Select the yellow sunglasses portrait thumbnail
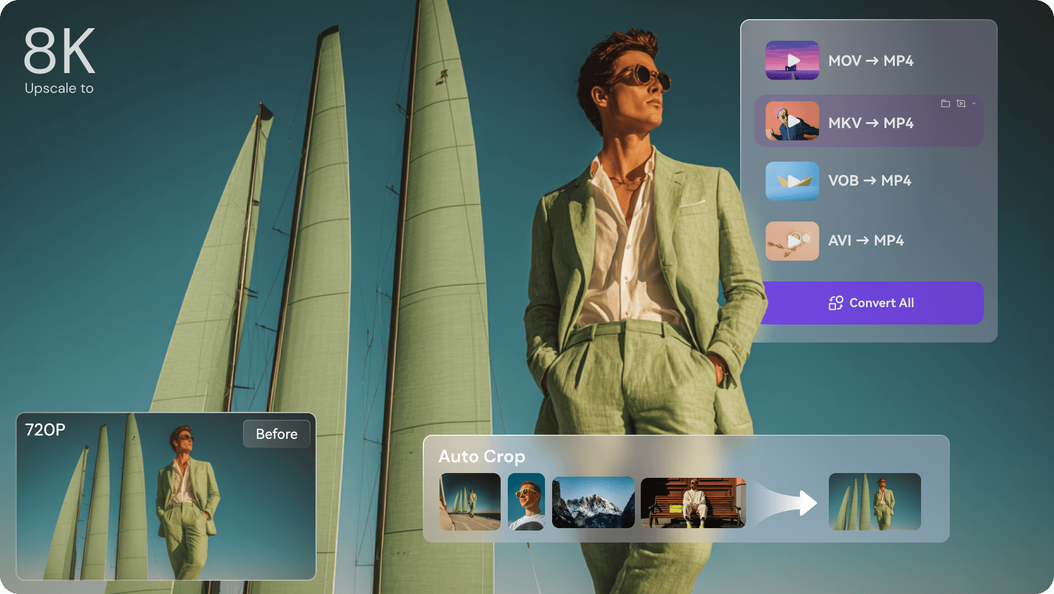 click(526, 502)
